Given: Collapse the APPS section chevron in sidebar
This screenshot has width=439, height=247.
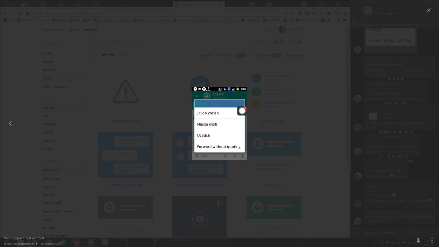Looking at the screenshot, I should click(x=84, y=98).
